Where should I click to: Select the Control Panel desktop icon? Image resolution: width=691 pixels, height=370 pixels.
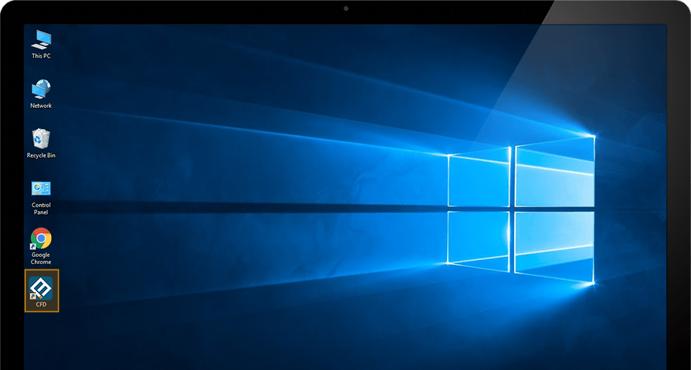pos(41,189)
